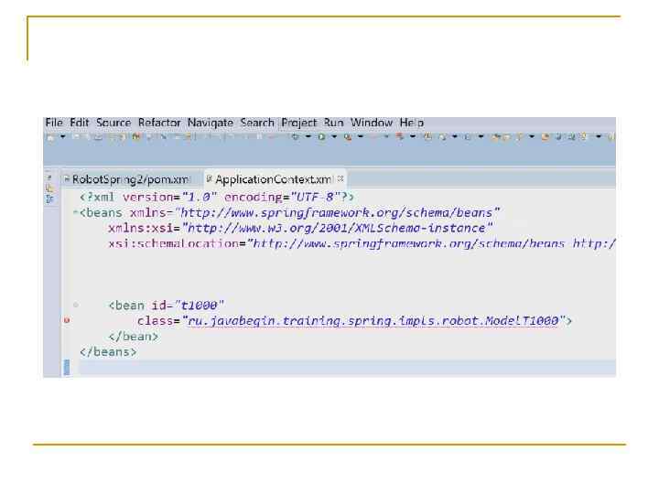
Task: Open the Navigate menu
Action: [211, 123]
